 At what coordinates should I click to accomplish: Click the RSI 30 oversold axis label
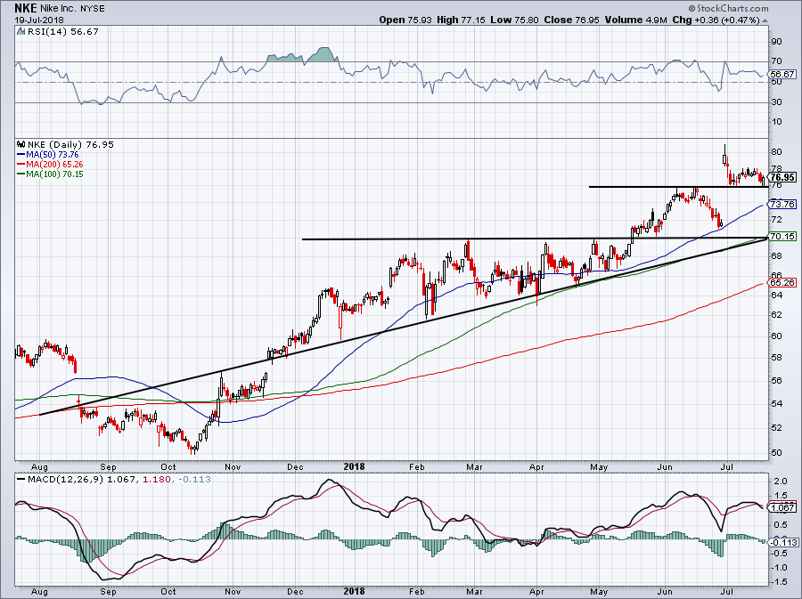(x=776, y=102)
